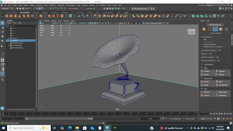Toggle loop playback icon in range bar
This screenshot has height=131, width=233.
[215, 119]
